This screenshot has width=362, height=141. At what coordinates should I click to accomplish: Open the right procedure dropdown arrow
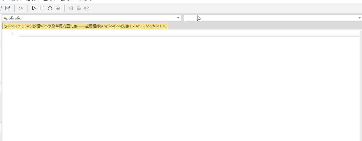pyautogui.click(x=359, y=18)
